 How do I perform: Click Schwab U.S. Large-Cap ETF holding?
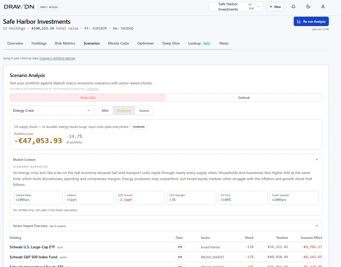pyautogui.click(x=32, y=247)
